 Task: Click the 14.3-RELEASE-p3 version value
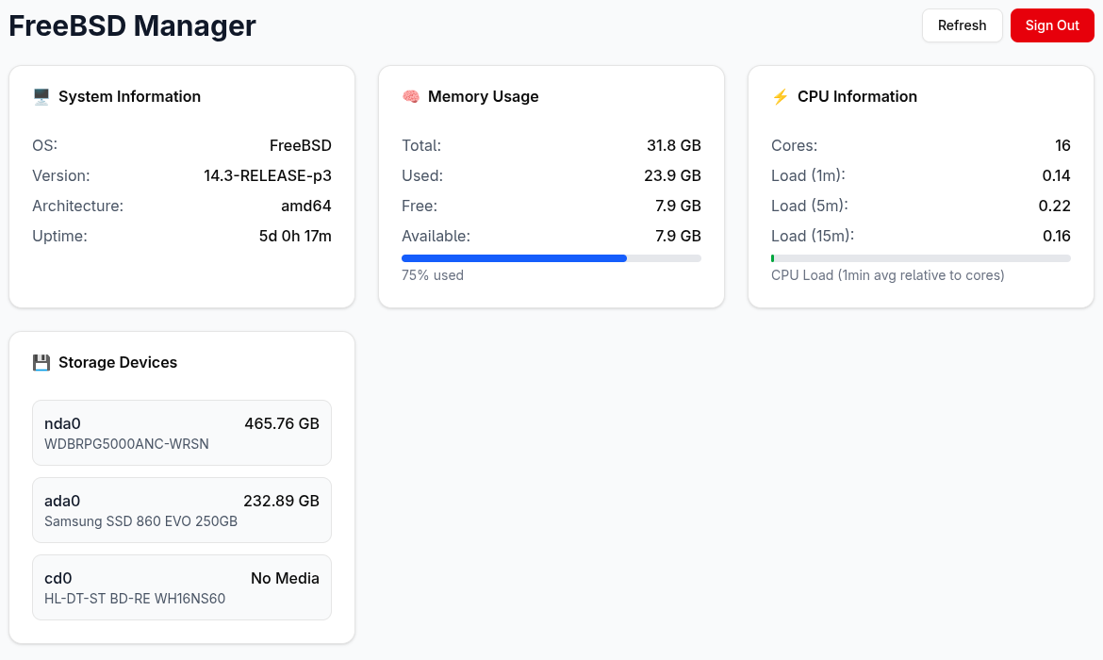pos(268,175)
